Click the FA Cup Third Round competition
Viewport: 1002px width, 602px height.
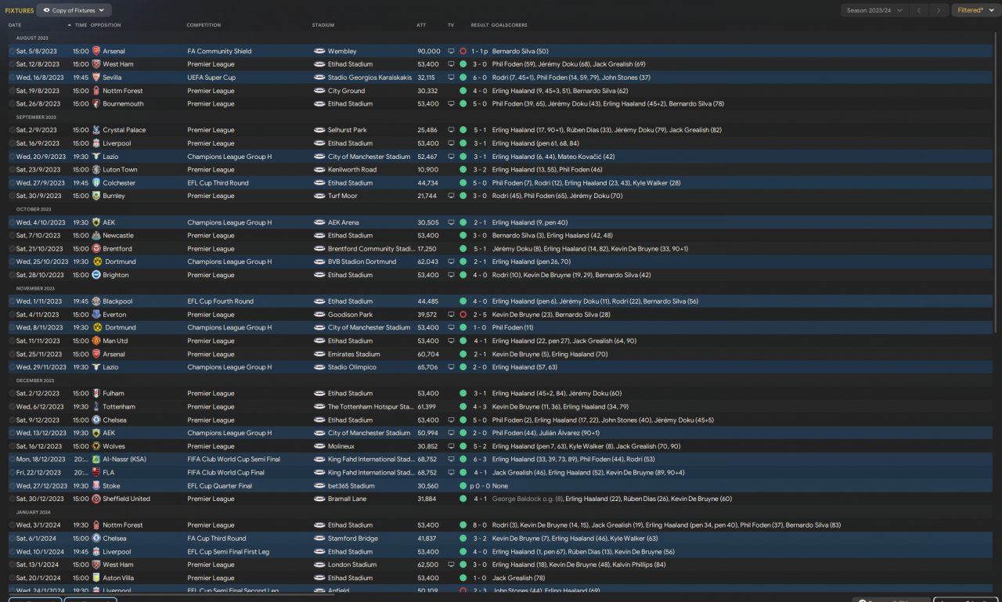pos(217,539)
